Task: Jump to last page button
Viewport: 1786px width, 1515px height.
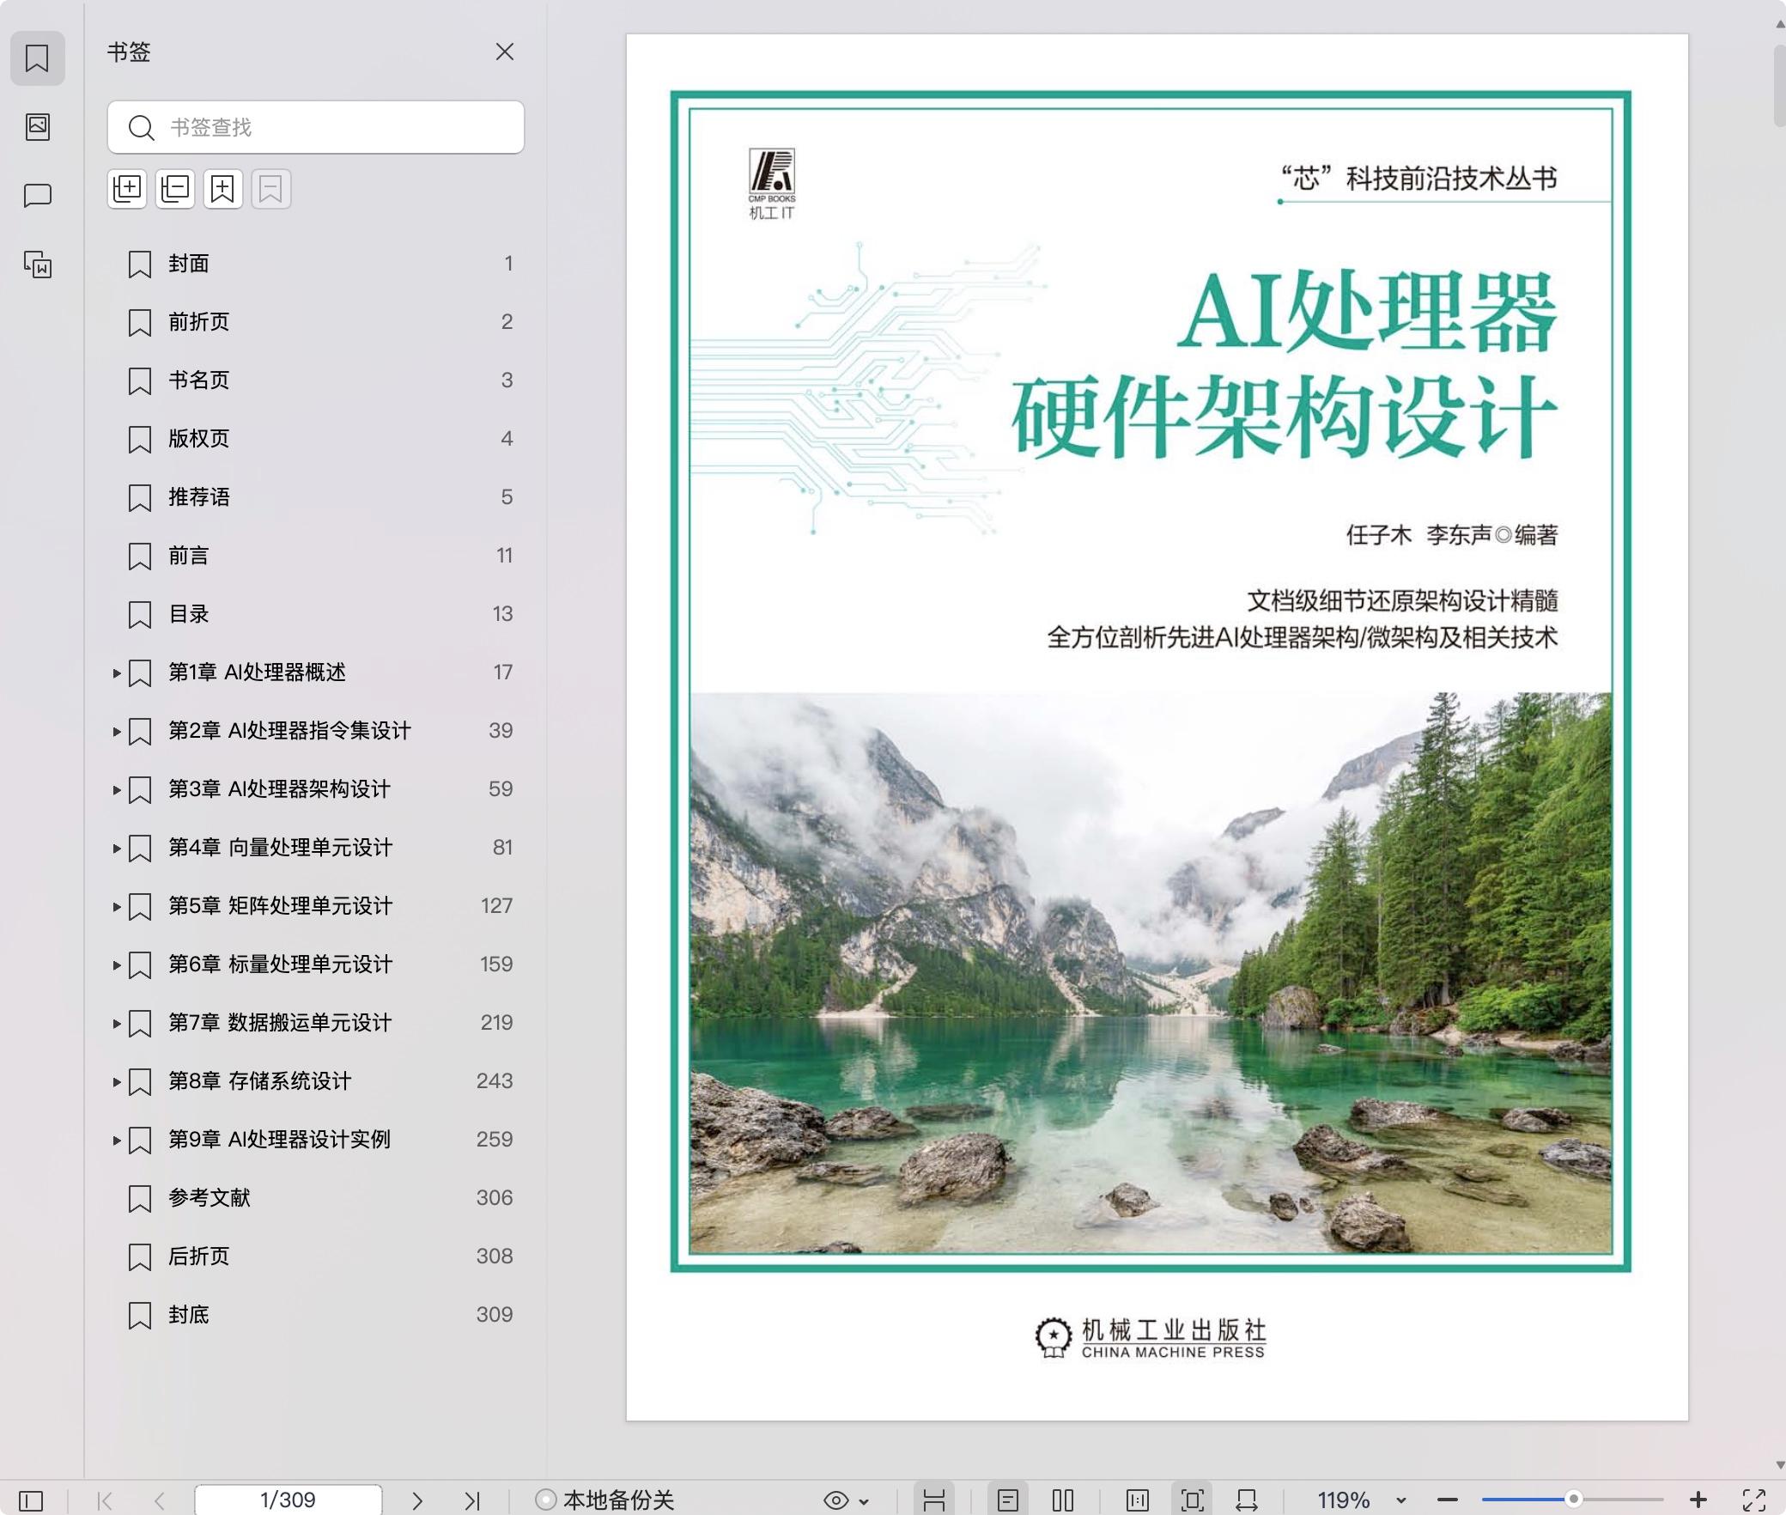Action: click(x=471, y=1500)
